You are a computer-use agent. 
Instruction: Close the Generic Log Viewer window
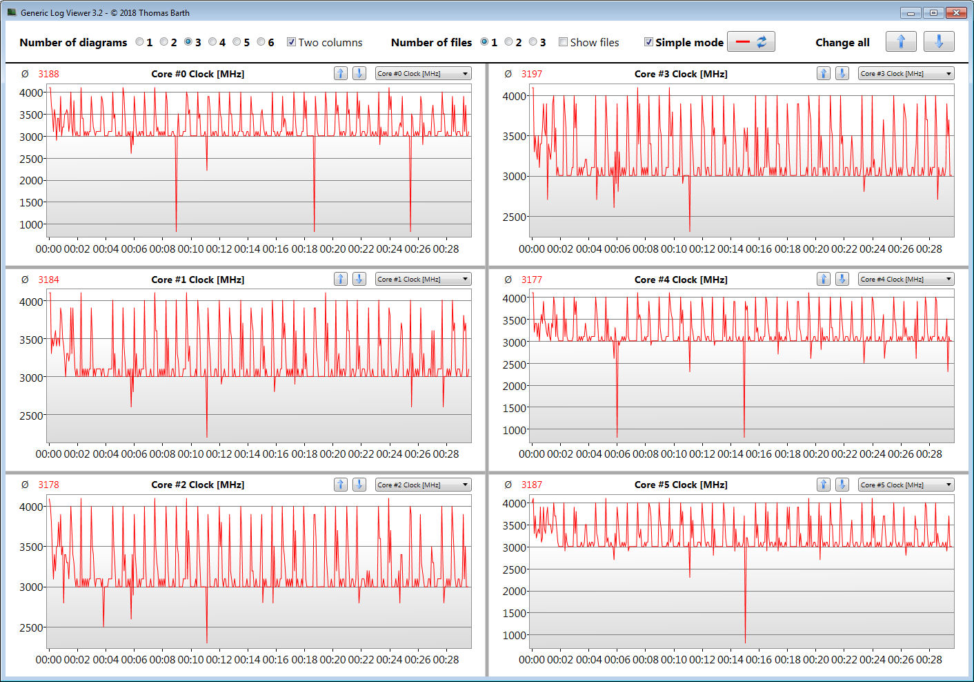(x=956, y=12)
